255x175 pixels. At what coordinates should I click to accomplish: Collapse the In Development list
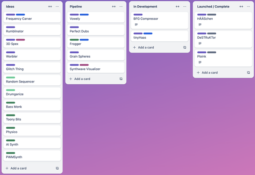point(177,7)
